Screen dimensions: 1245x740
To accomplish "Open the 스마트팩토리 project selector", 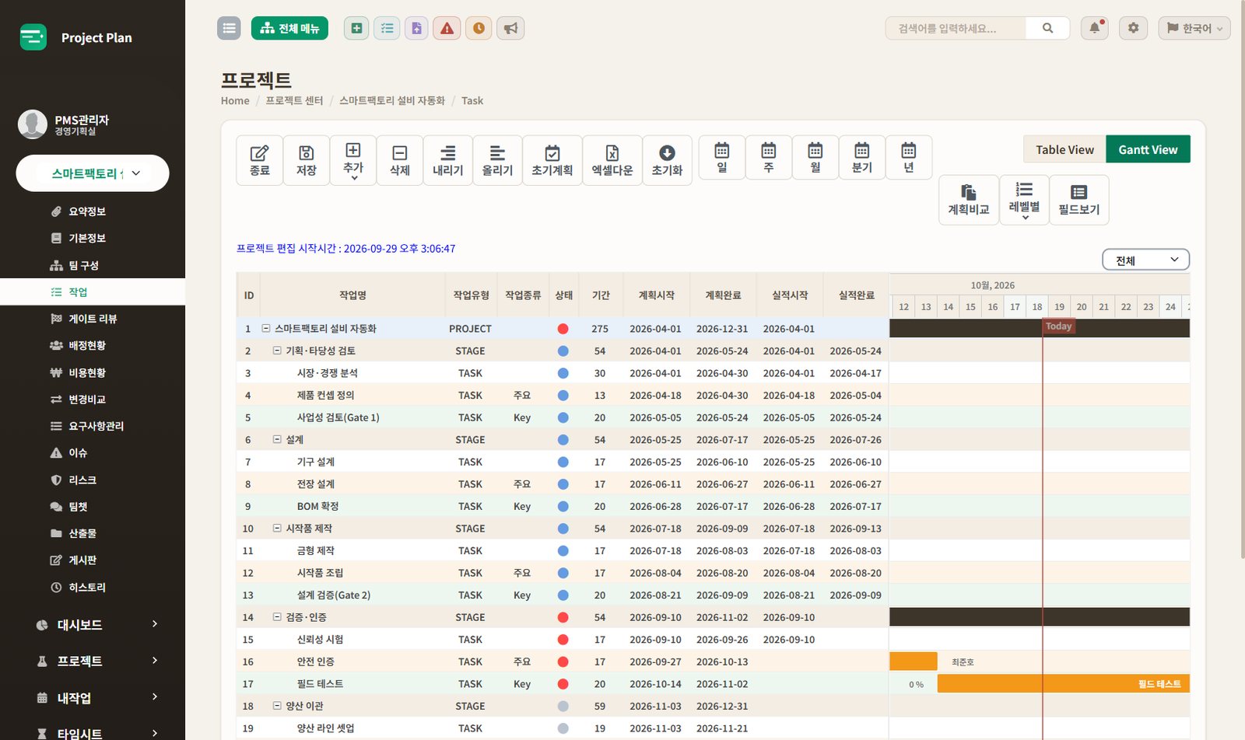I will (93, 173).
